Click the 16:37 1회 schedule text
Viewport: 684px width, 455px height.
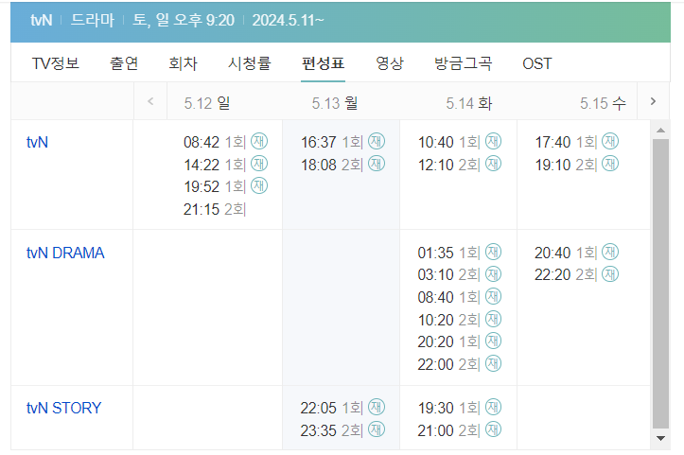click(x=332, y=142)
